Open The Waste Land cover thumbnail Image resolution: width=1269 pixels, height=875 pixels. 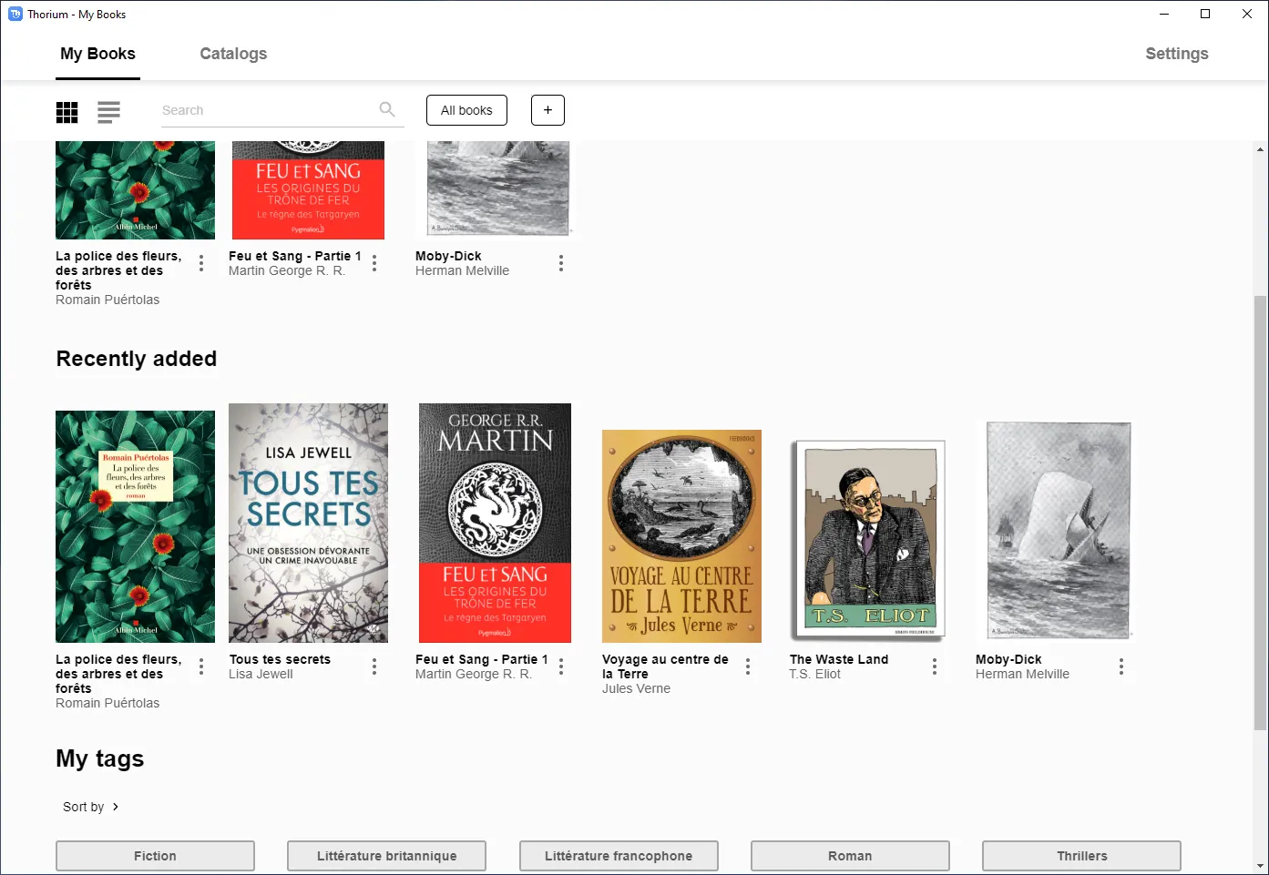tap(869, 538)
